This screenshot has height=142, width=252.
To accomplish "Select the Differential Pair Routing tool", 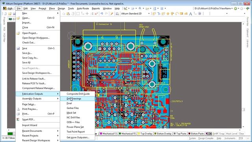I will click(159, 13).
